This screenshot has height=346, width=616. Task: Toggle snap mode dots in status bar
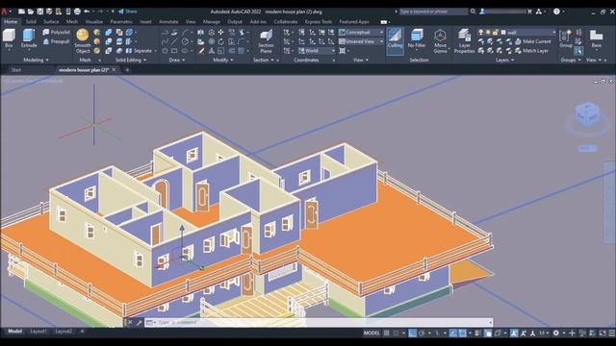pyautogui.click(x=396, y=334)
